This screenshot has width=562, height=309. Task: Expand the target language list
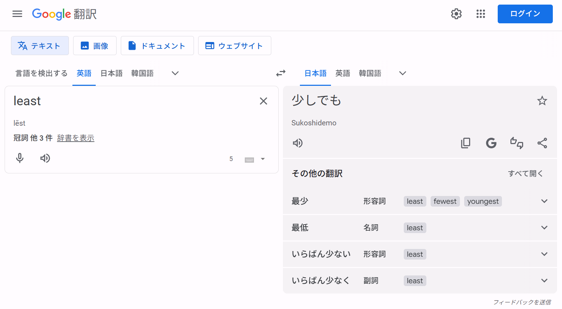(403, 73)
